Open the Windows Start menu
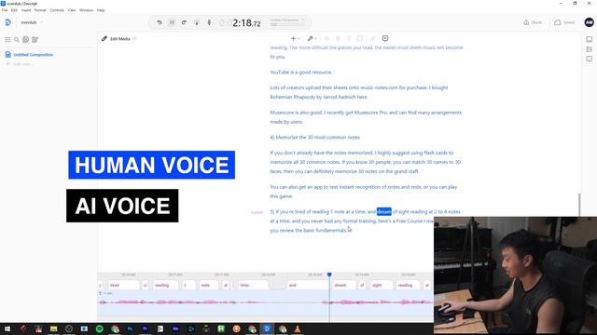This screenshot has height=335, width=597. tap(7, 328)
